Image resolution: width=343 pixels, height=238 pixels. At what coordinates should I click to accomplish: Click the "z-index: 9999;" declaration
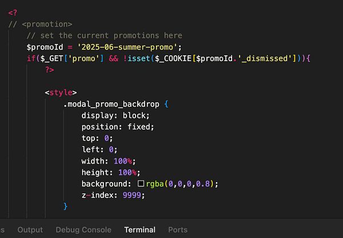pyautogui.click(x=113, y=195)
